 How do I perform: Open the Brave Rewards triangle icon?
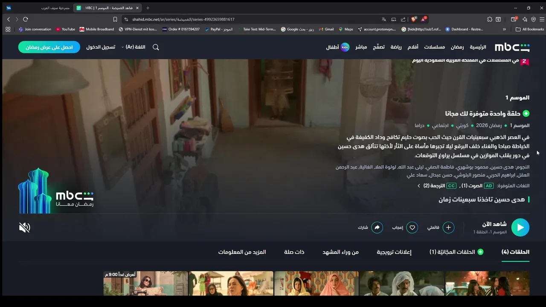[x=424, y=19]
